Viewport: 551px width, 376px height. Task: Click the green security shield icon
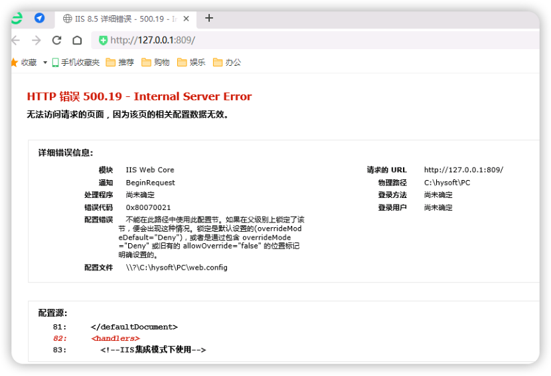click(103, 41)
